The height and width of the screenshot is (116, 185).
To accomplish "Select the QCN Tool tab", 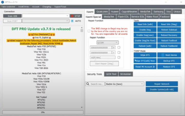I will [x=111, y=74].
